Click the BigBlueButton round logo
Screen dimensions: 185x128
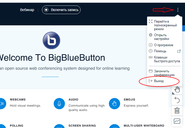pos(51,40)
